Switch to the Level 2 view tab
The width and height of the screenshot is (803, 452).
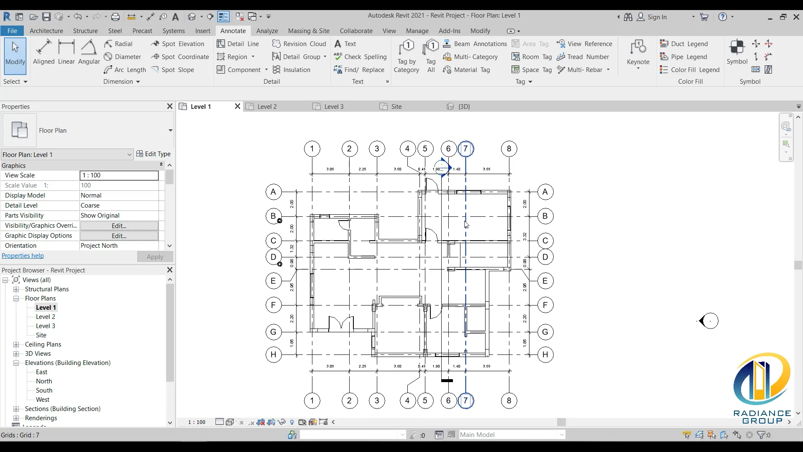266,107
